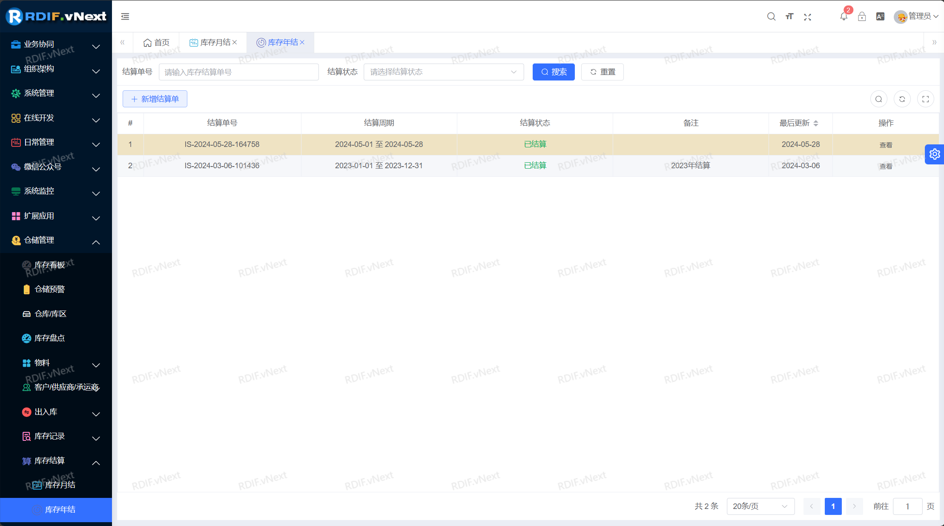Open the notification bell
The width and height of the screenshot is (944, 526).
tap(843, 17)
